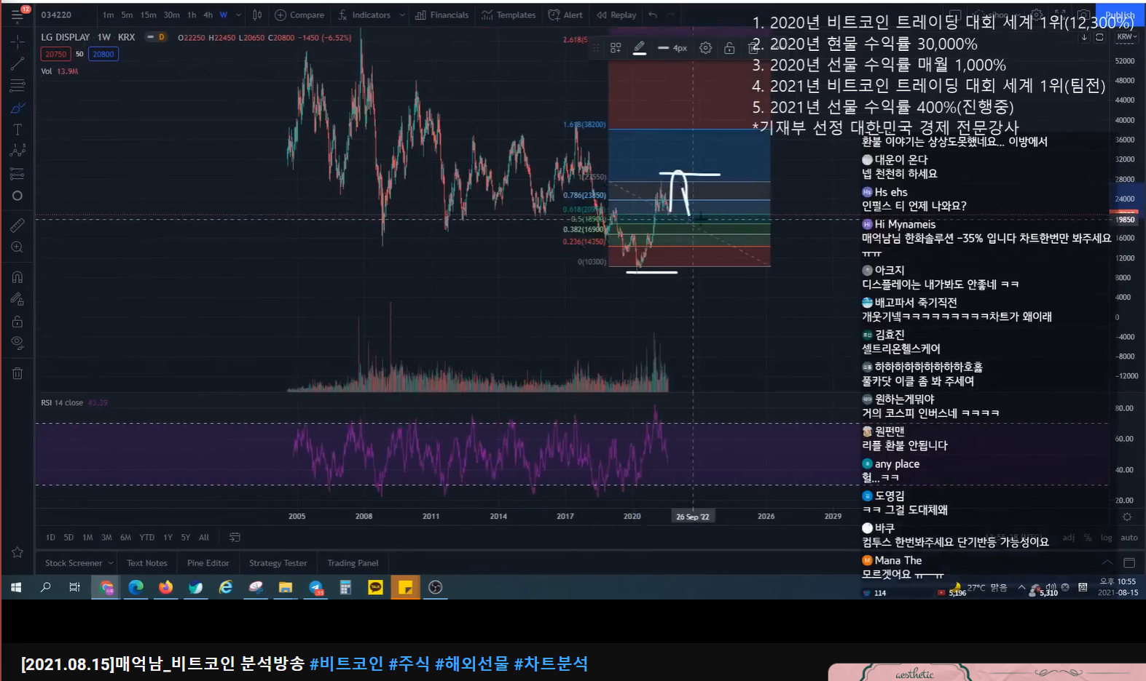Toggle lock all drawing tools
The height and width of the screenshot is (681, 1146).
(17, 322)
